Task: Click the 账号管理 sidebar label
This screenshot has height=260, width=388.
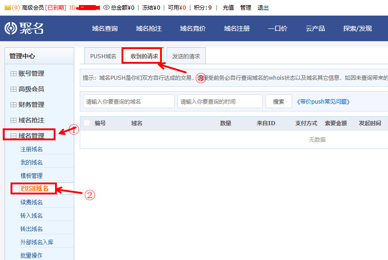Action: (31, 73)
